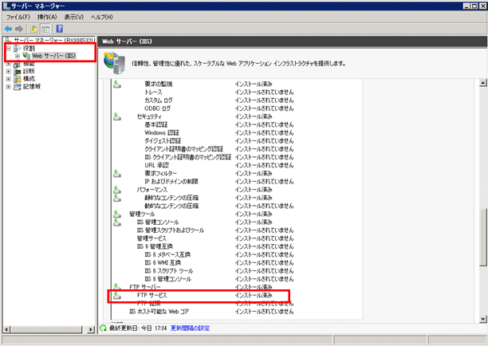The image size is (488, 346).
Task: Expand the 記憶域 tree node
Action: 9,86
